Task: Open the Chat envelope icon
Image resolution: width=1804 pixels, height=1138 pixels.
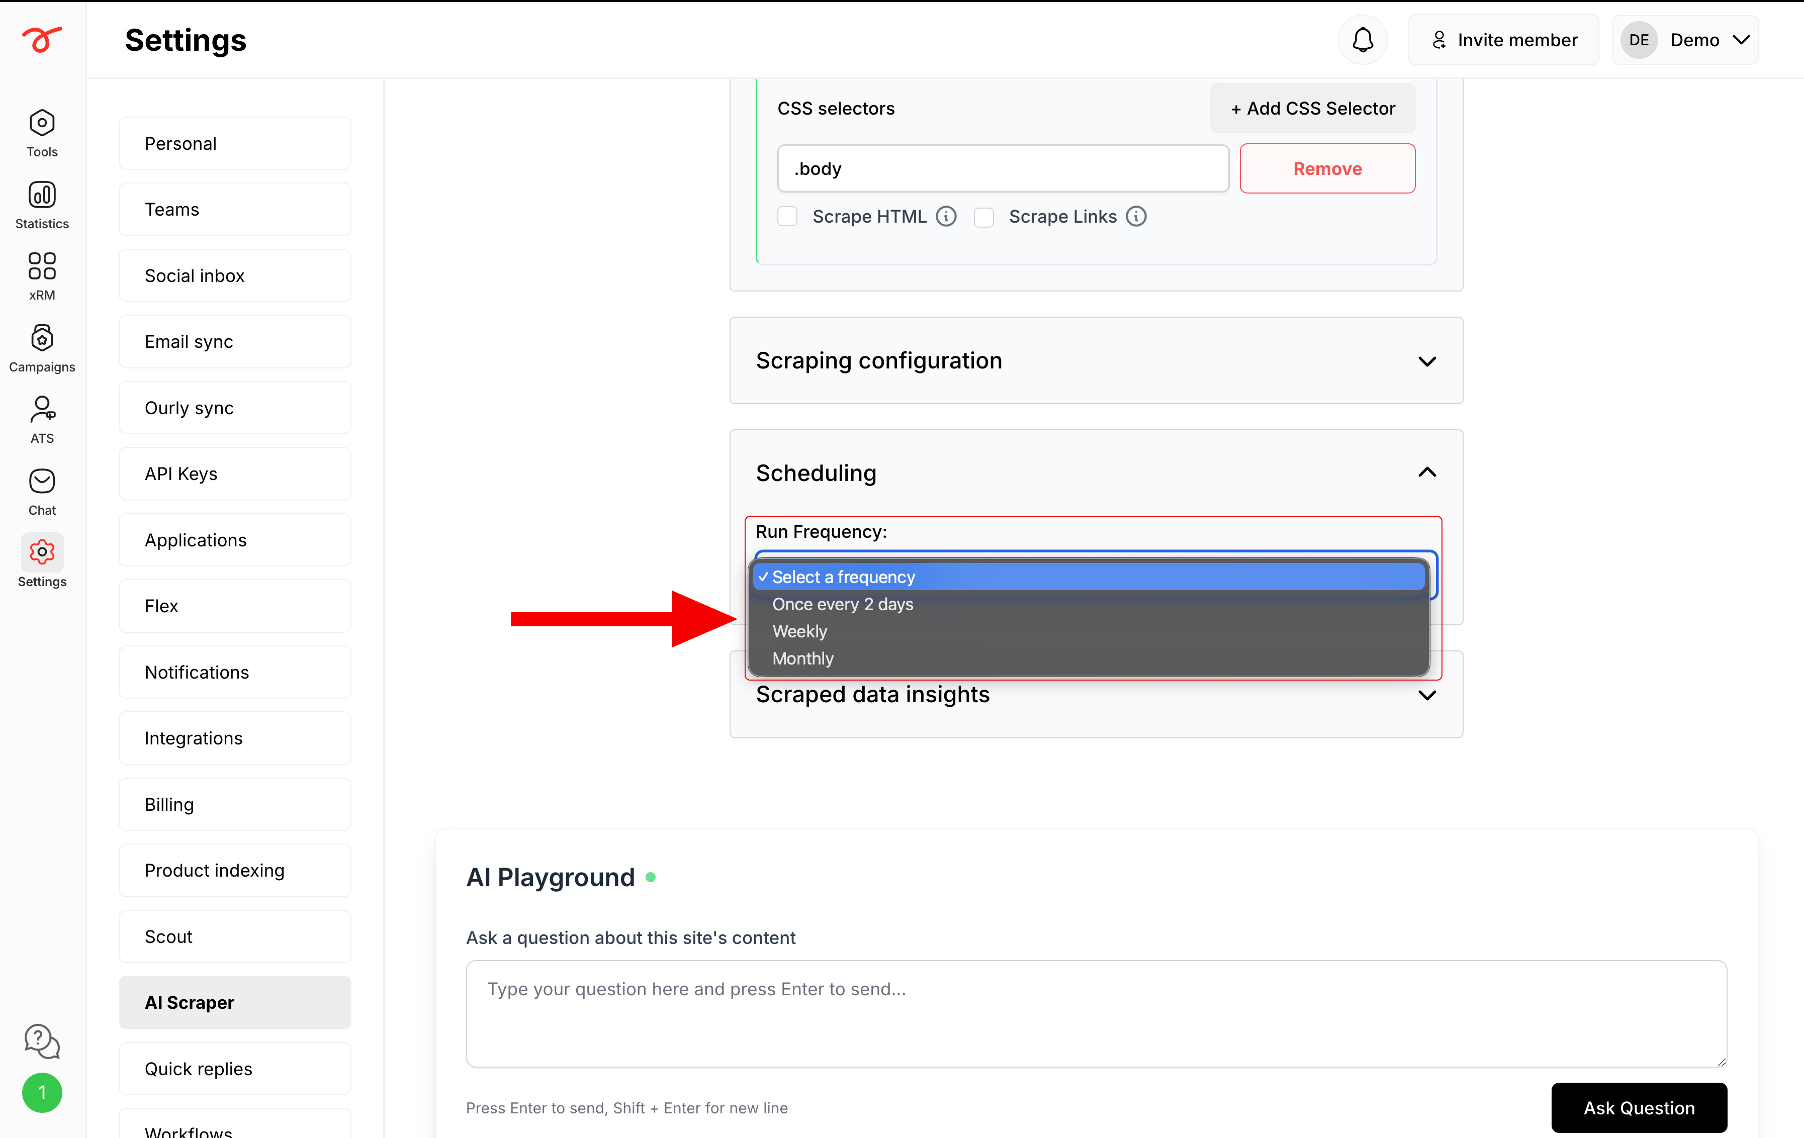Action: (x=42, y=481)
